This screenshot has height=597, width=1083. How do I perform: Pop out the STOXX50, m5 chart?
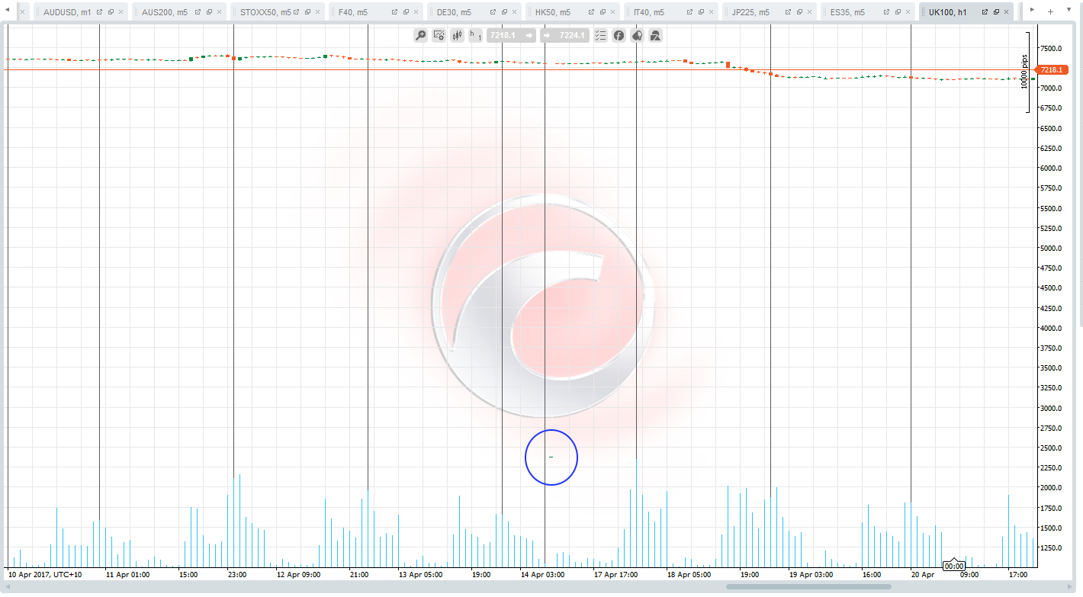297,12
